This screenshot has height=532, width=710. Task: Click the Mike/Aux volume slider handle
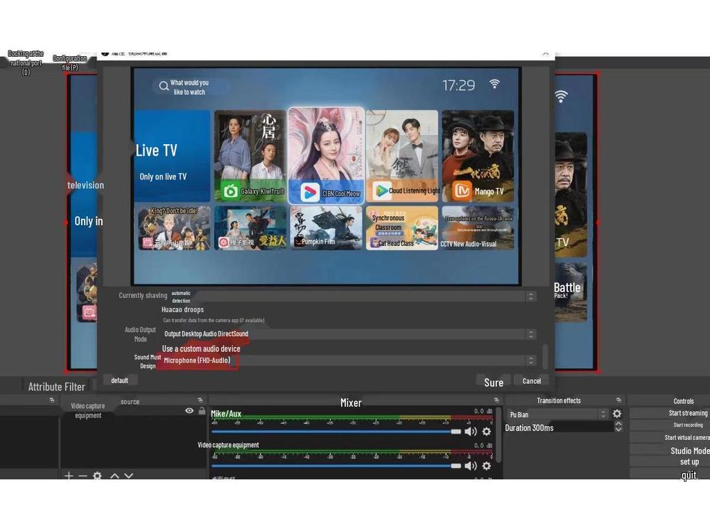pos(456,432)
